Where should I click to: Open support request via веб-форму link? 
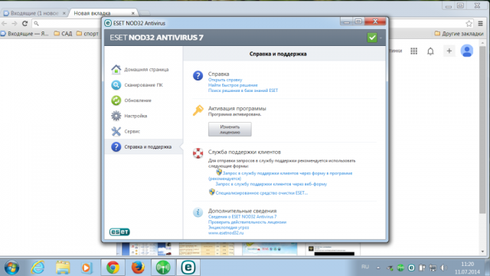tap(271, 184)
